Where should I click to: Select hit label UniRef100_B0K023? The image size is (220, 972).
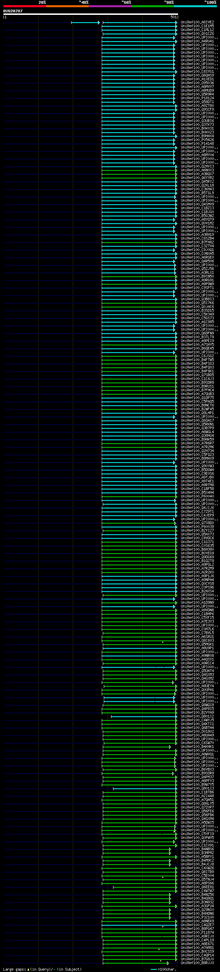click(x=197, y=132)
